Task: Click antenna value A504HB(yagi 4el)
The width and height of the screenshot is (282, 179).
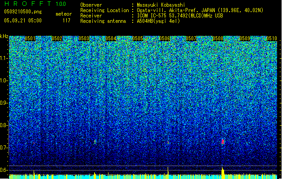Action: [158, 21]
